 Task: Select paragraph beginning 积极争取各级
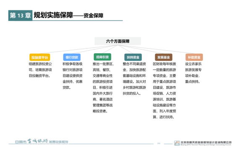pos(73,75)
